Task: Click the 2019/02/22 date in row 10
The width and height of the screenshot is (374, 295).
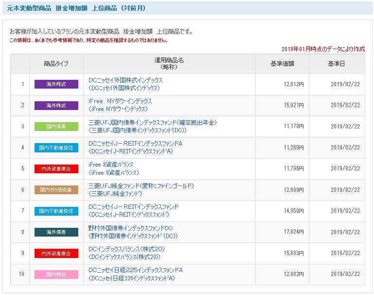Action: pyautogui.click(x=345, y=274)
